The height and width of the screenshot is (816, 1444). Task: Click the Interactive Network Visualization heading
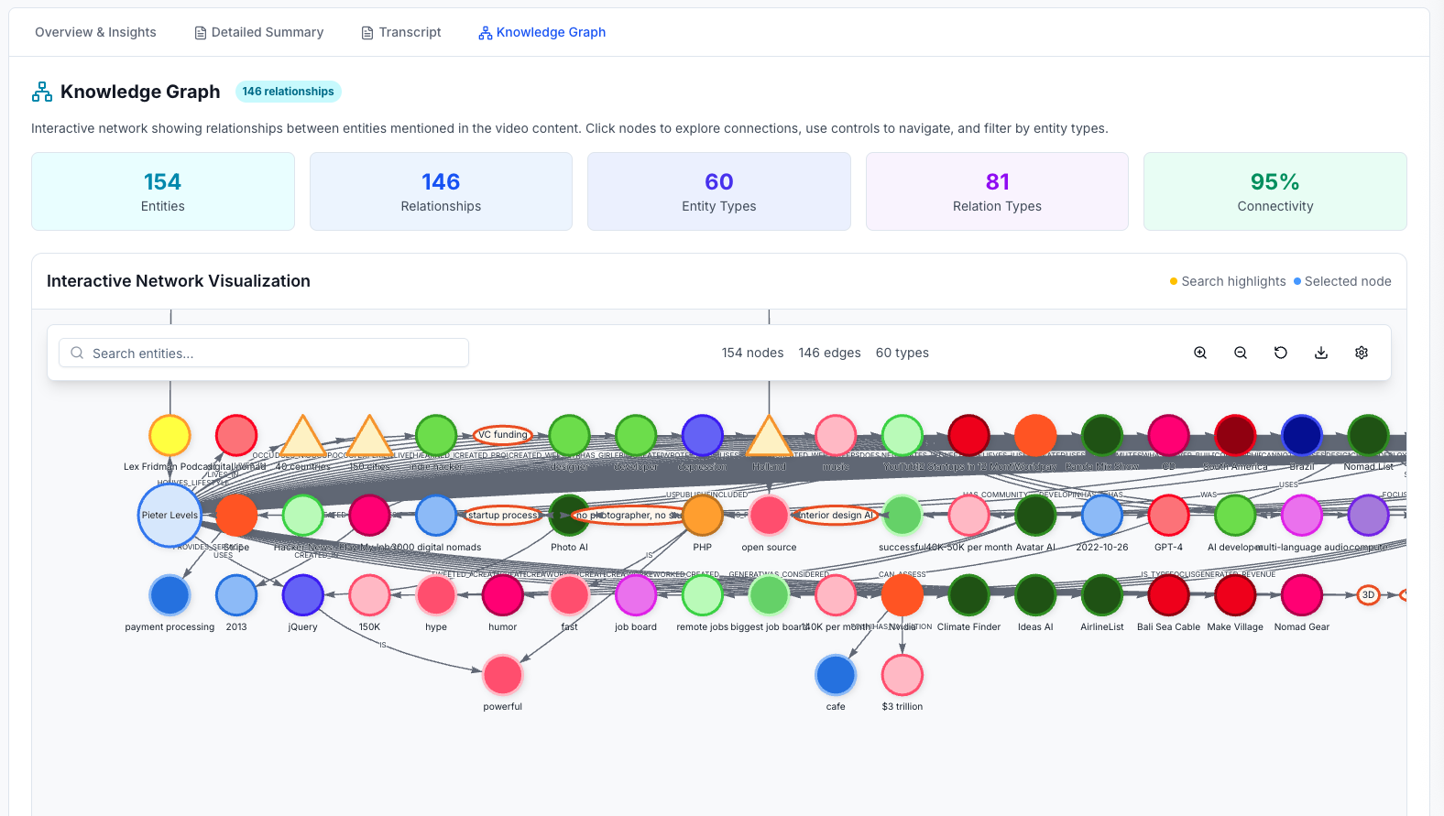point(179,281)
